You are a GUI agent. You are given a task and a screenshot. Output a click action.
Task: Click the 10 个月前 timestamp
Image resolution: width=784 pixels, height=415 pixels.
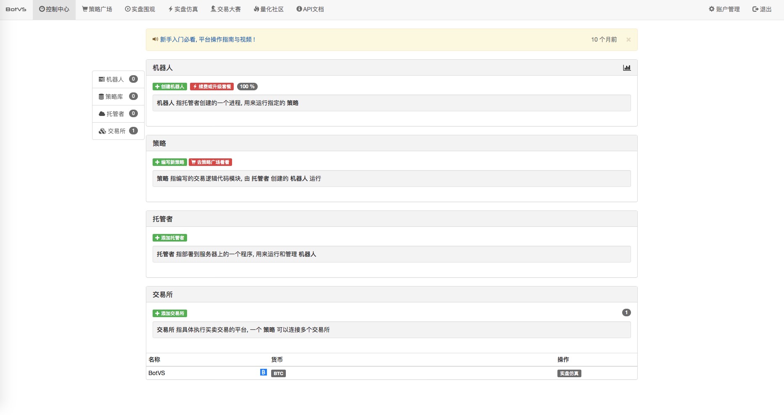click(x=604, y=39)
